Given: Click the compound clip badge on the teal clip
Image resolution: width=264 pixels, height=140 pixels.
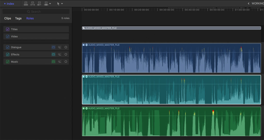Looking at the screenshot, I should [86, 77].
